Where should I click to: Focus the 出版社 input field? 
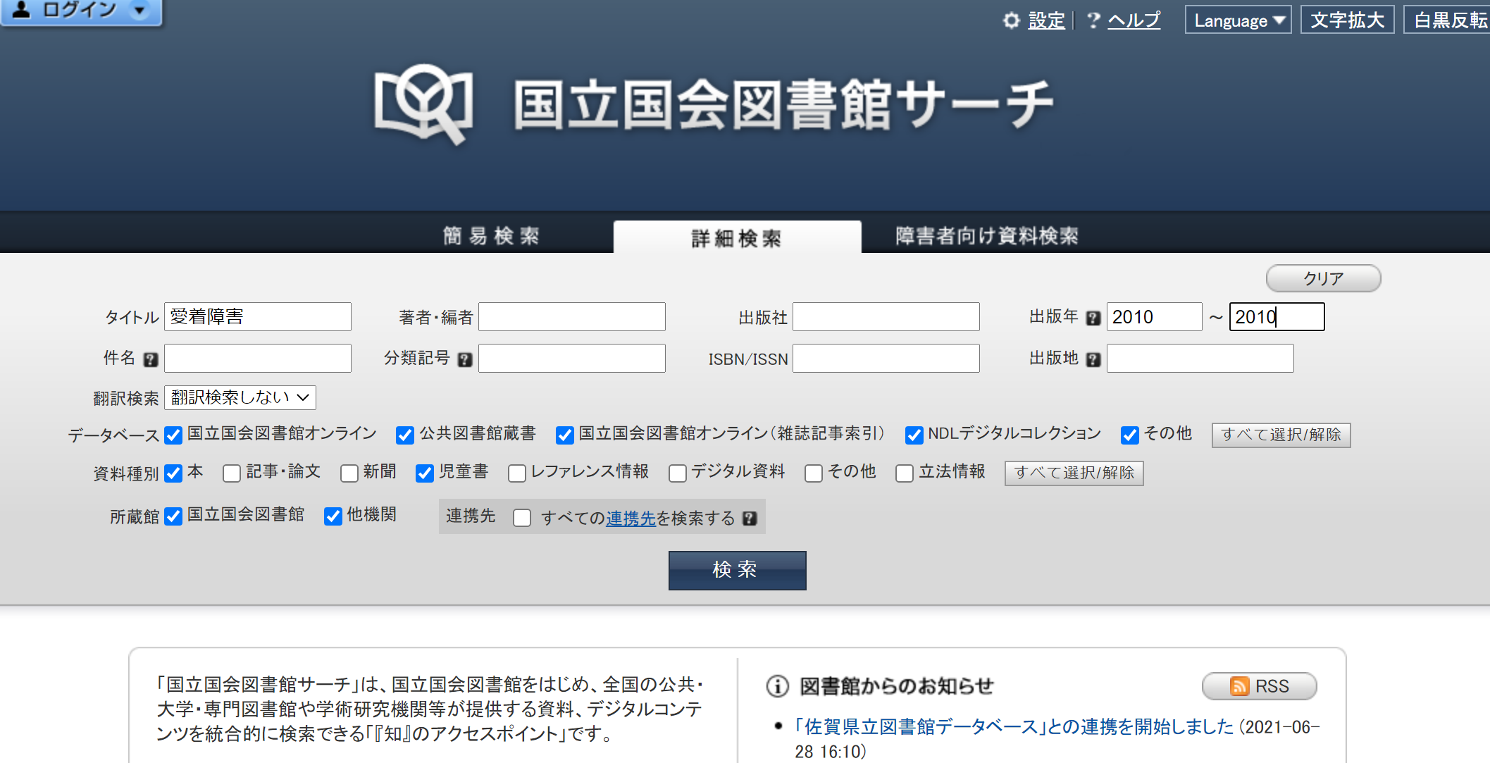[886, 317]
